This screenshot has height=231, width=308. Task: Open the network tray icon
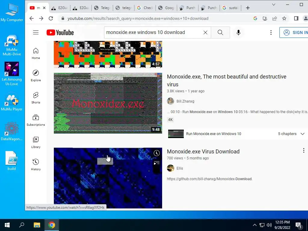point(262,225)
